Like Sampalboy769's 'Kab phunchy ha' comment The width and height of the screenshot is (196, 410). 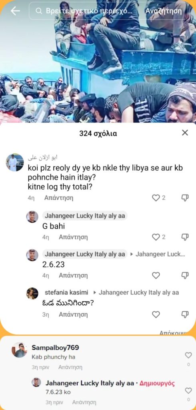pos(188,355)
